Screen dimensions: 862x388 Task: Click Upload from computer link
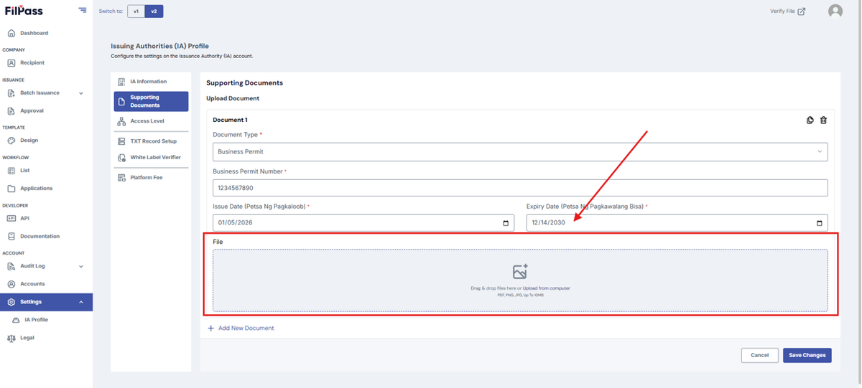pos(547,288)
